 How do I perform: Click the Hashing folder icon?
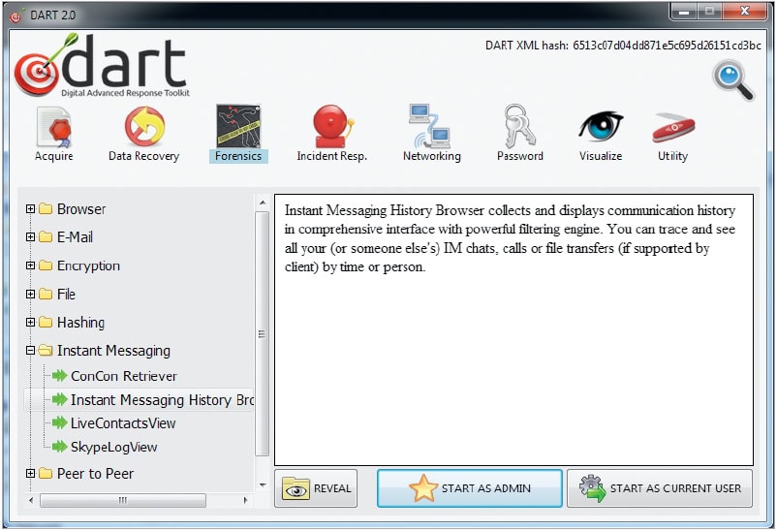click(x=46, y=323)
